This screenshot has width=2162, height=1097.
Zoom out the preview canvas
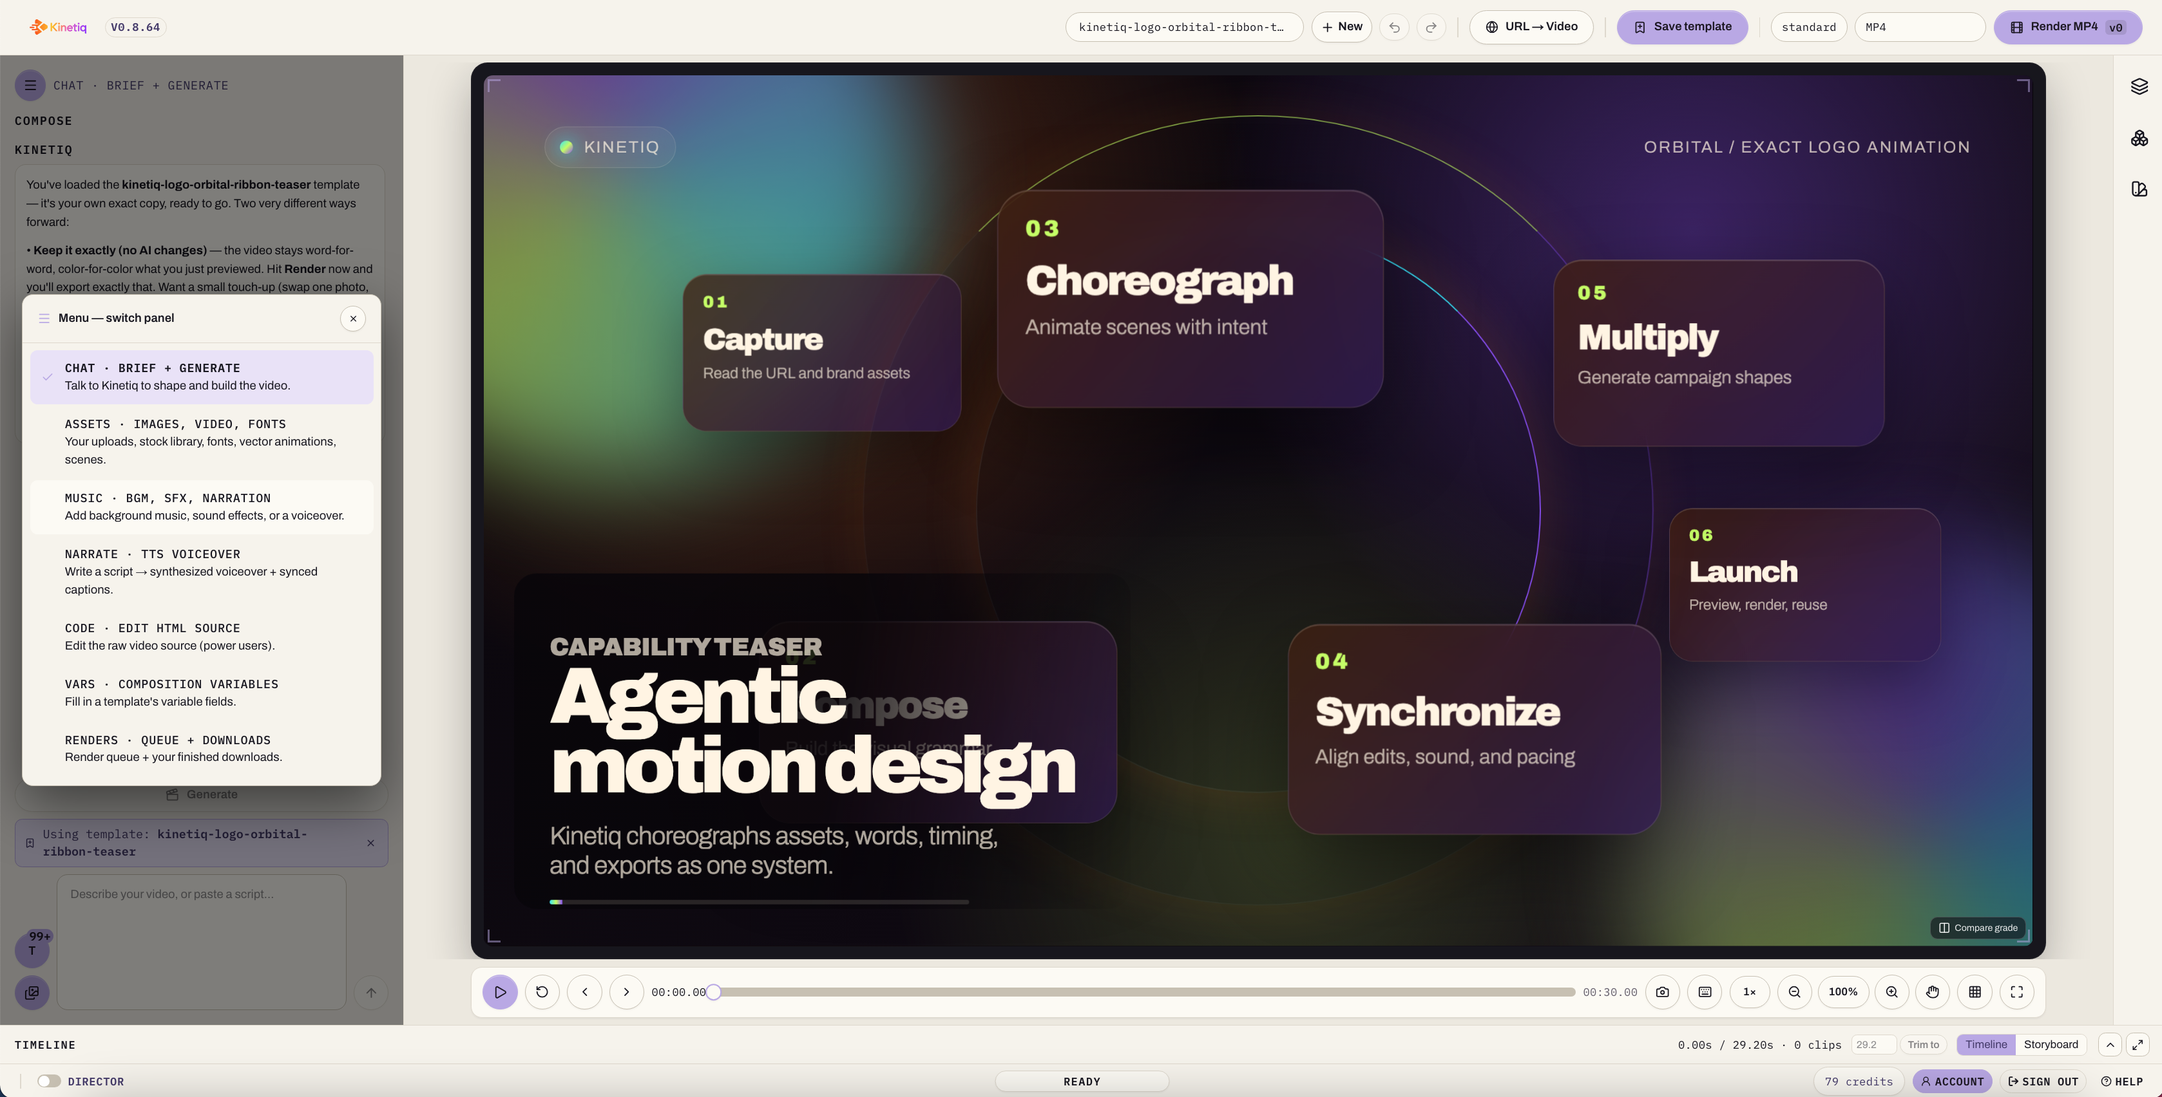click(1794, 992)
